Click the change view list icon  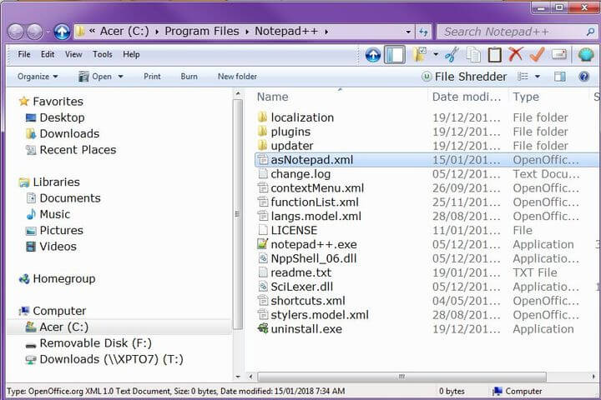point(523,77)
